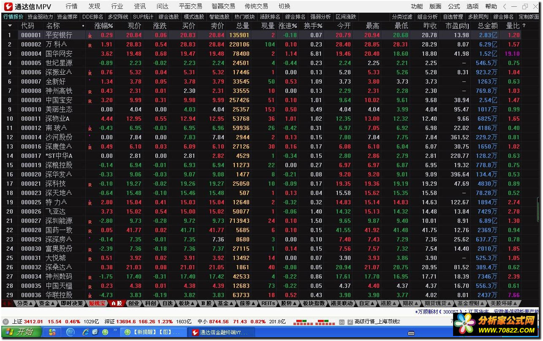Expand quick launch chevron in taskbar
The height and width of the screenshot is (341, 543).
115,330
